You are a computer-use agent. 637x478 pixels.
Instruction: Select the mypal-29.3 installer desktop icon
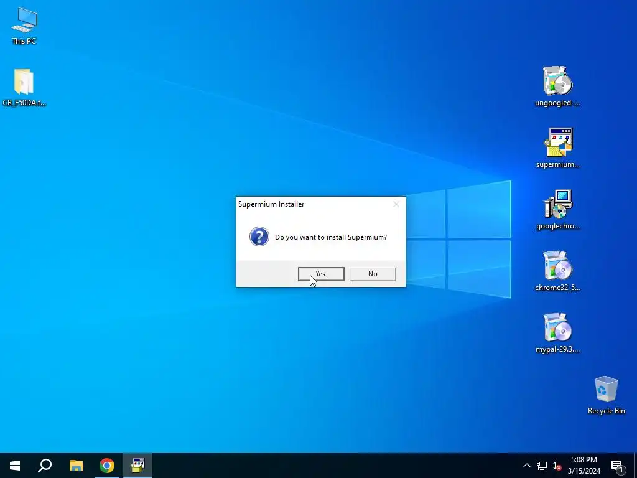557,333
